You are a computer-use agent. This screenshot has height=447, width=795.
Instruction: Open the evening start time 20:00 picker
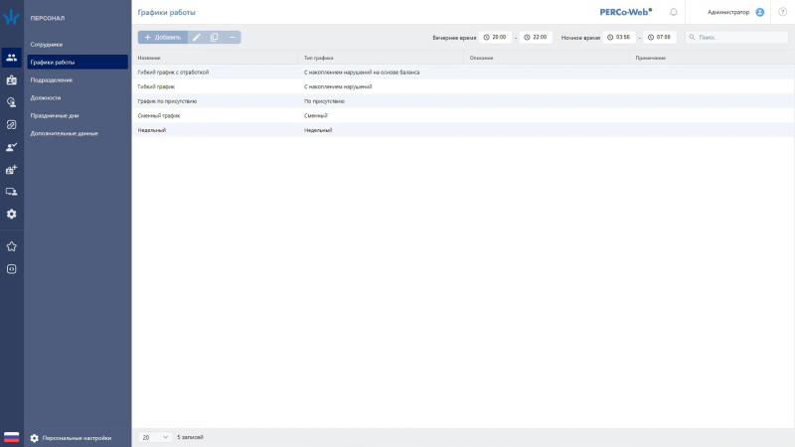pos(496,37)
